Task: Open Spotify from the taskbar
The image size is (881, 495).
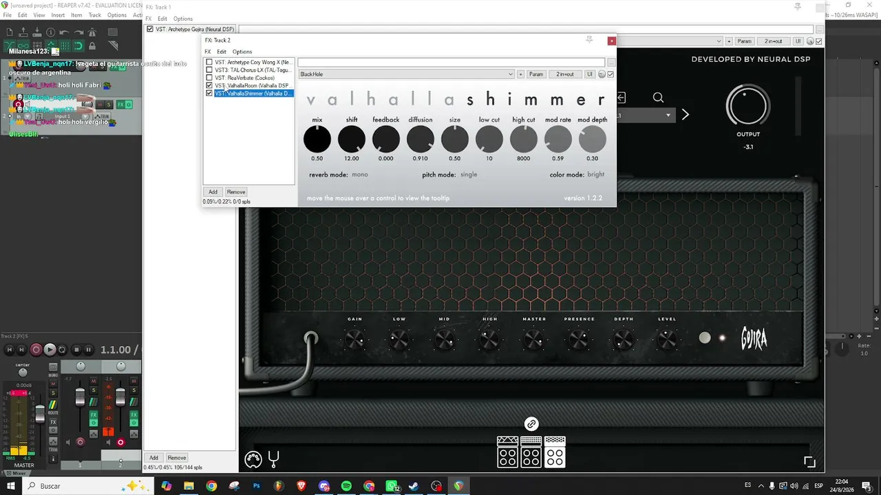Action: coord(346,486)
